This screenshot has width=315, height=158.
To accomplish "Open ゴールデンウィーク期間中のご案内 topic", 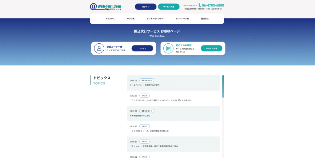I will 145,85.
